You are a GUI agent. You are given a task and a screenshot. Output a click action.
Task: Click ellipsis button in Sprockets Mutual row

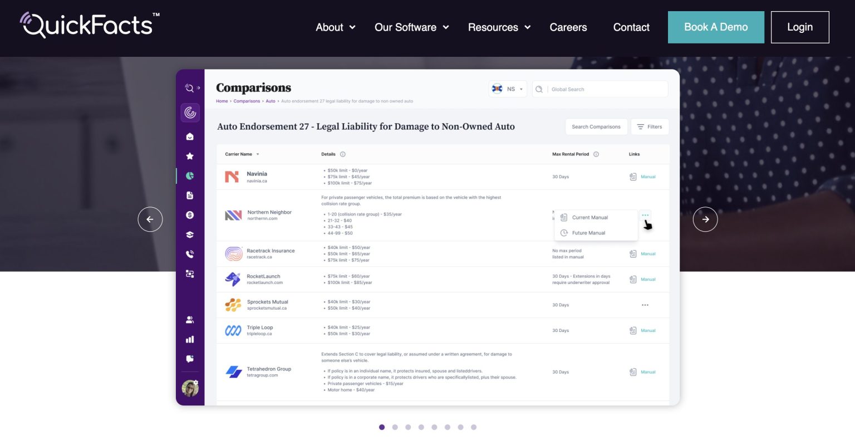coord(645,305)
